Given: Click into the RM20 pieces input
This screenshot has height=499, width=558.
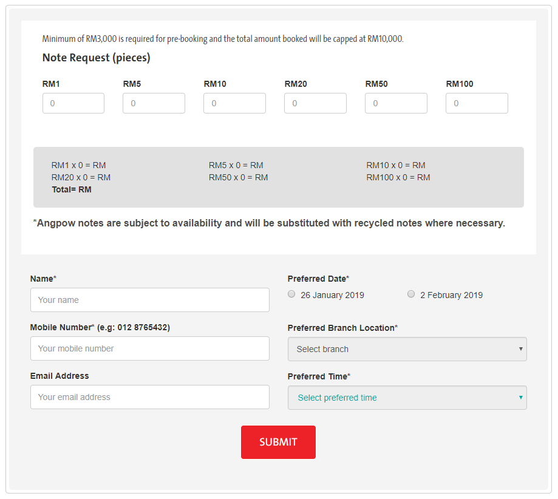Looking at the screenshot, I should click(x=315, y=103).
